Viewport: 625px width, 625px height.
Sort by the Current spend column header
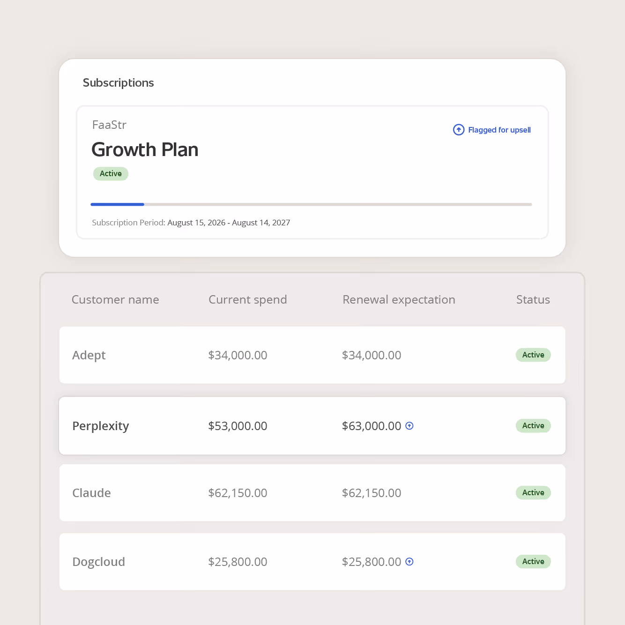point(247,299)
